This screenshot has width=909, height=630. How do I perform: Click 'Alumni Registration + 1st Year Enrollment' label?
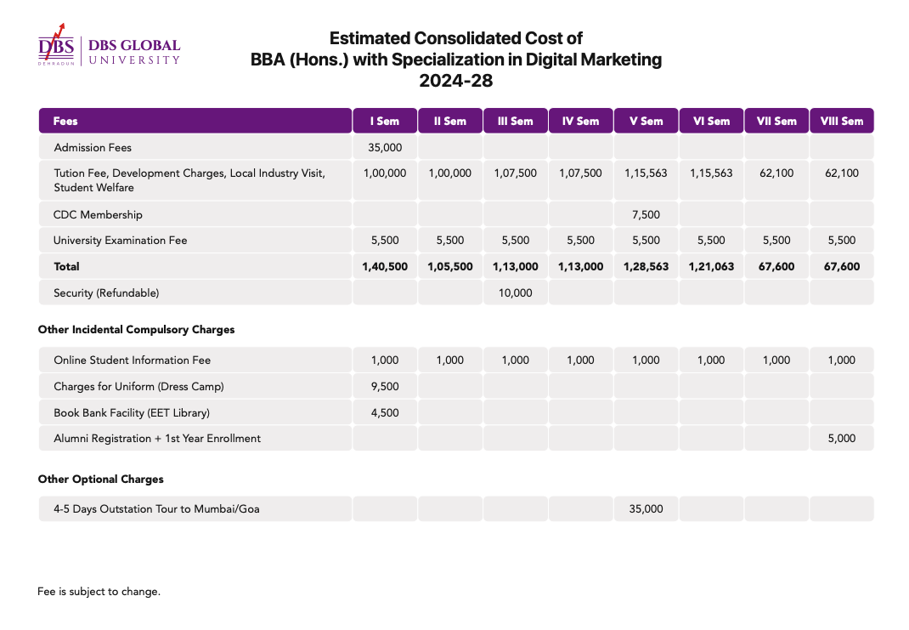point(157,439)
